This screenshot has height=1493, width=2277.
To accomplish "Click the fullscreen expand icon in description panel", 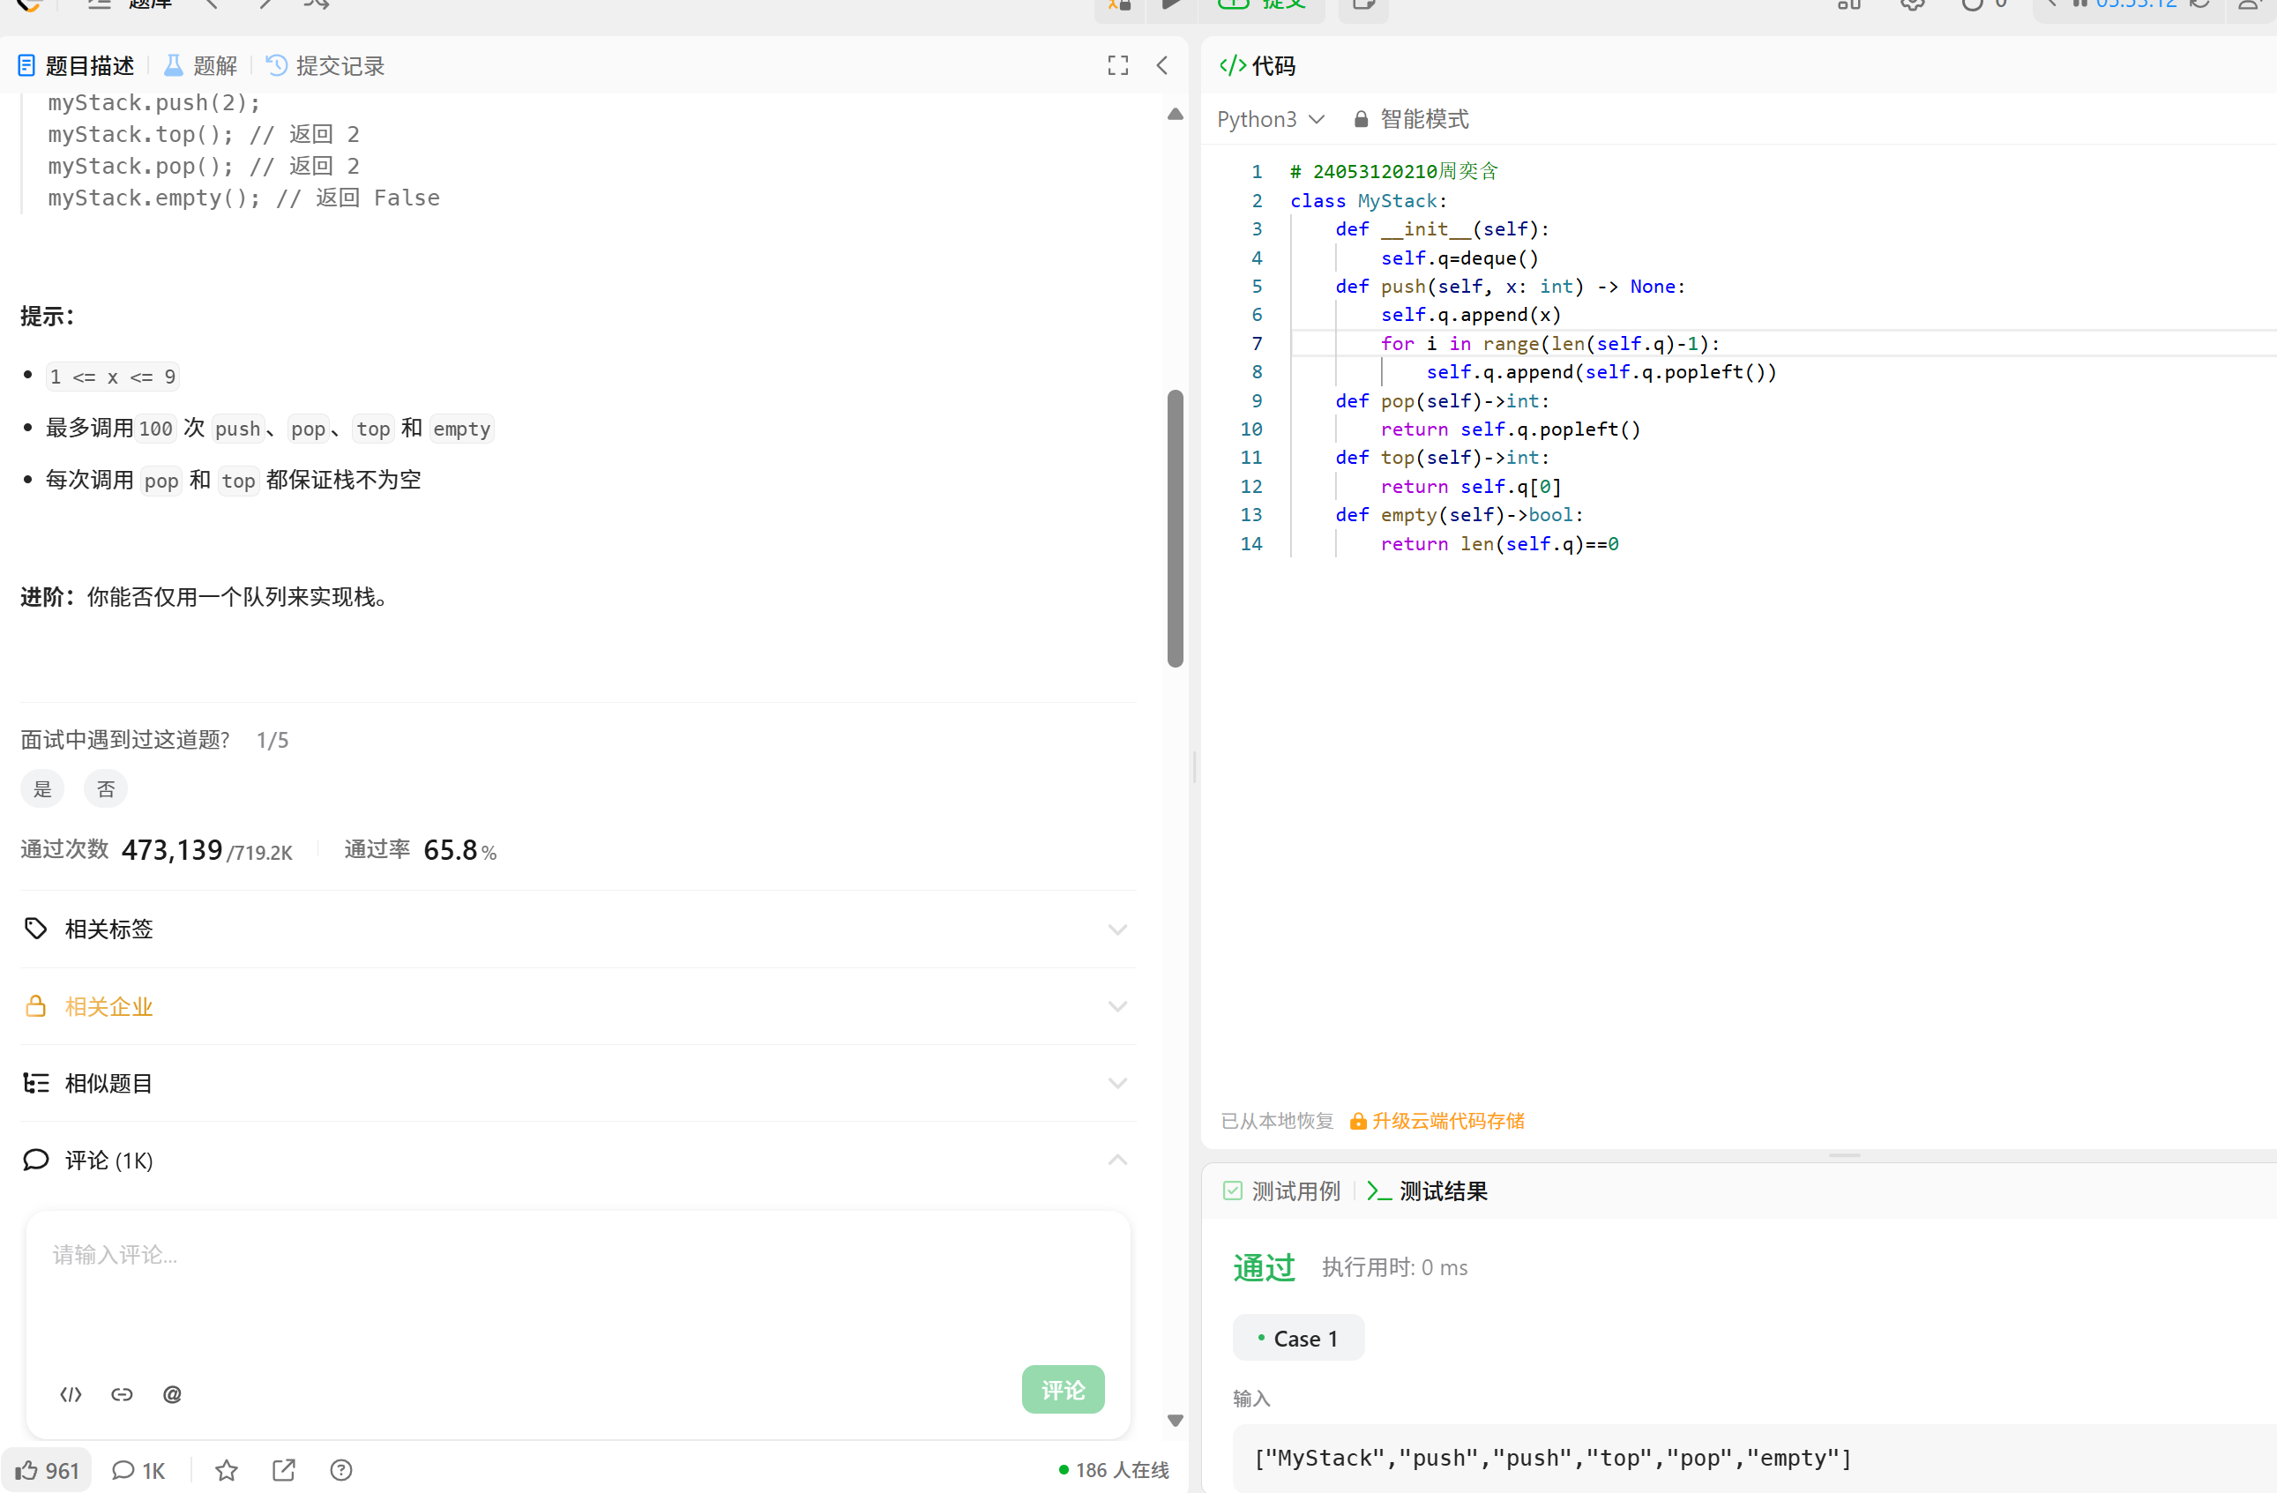I will point(1117,65).
